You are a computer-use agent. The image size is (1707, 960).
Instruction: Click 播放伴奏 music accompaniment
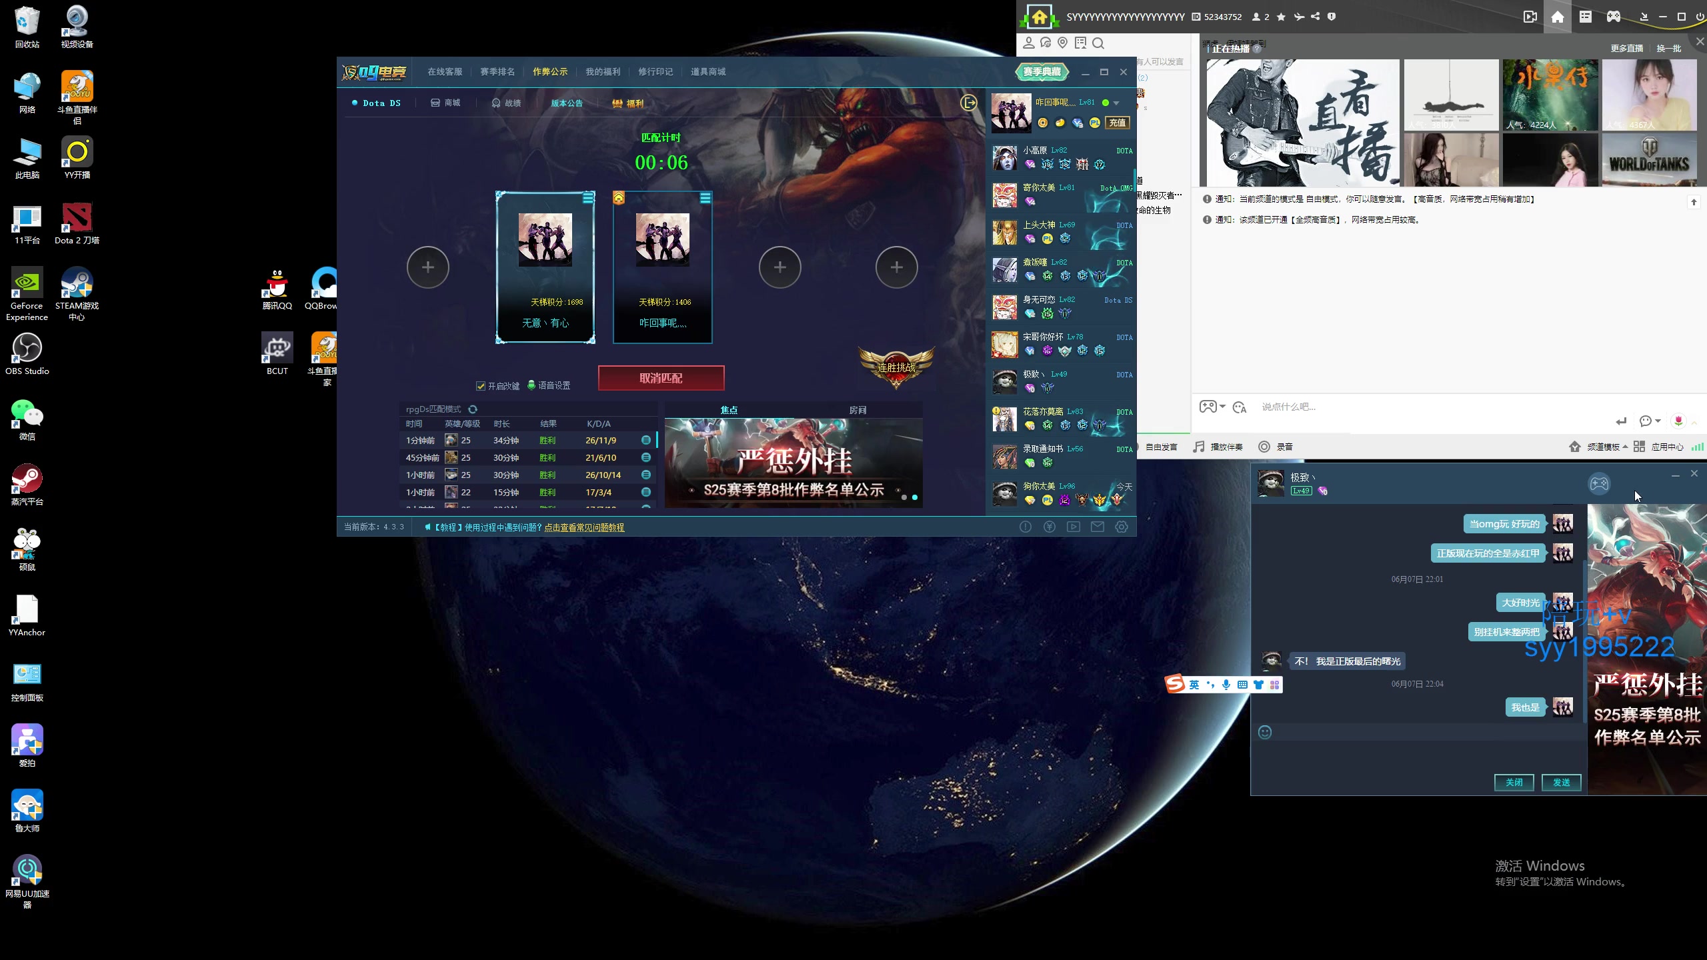coord(1218,447)
